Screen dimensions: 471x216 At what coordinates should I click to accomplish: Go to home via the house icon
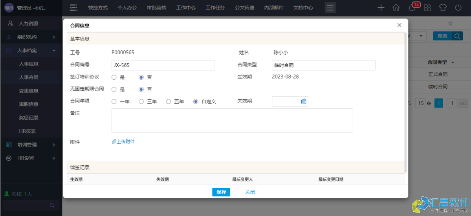(396, 7)
